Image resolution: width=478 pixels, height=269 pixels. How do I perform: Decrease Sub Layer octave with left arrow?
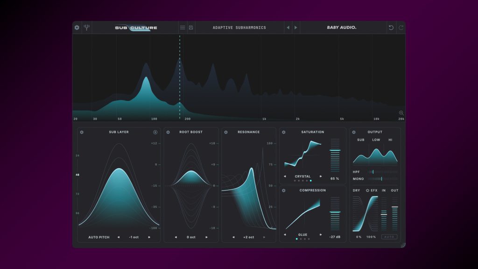(118, 237)
